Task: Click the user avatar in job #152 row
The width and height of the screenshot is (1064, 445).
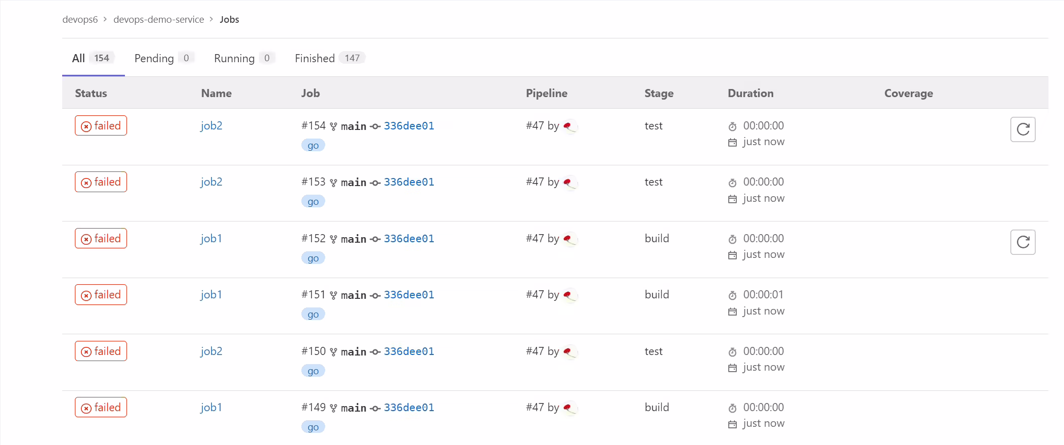Action: (570, 239)
